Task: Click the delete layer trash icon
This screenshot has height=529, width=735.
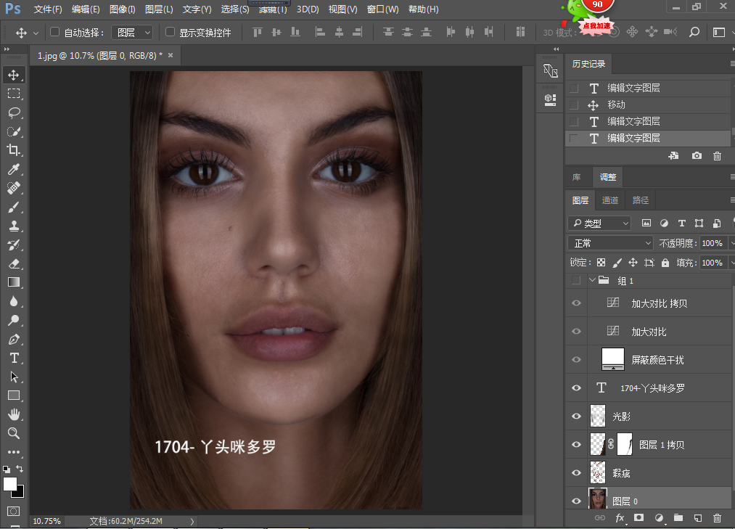Action: 717,518
